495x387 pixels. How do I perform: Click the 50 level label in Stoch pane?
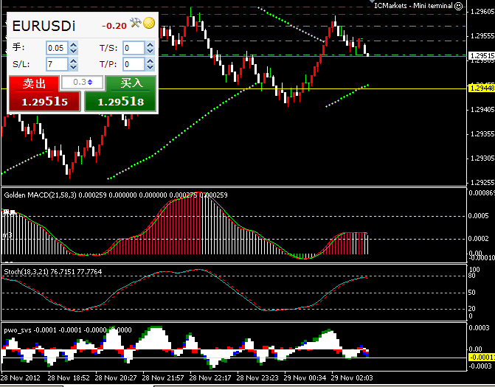click(x=473, y=293)
